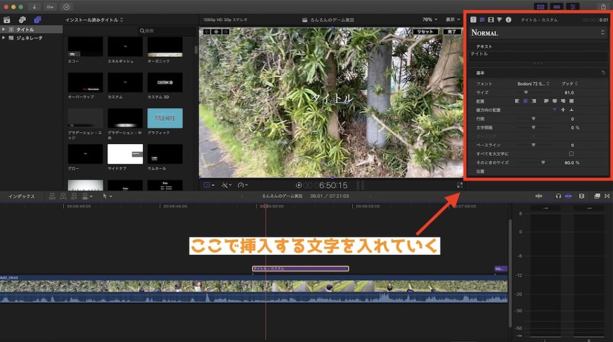
Task: Set vertical alignment to bottom
Action: click(571, 109)
